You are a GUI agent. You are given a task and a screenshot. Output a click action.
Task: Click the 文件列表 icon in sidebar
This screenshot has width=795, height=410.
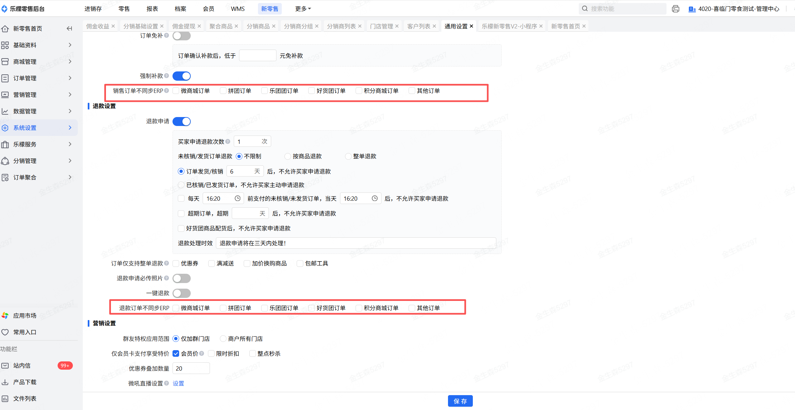pyautogui.click(x=5, y=398)
